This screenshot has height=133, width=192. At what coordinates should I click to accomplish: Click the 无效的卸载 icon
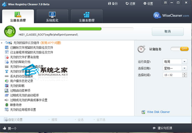[7, 86]
